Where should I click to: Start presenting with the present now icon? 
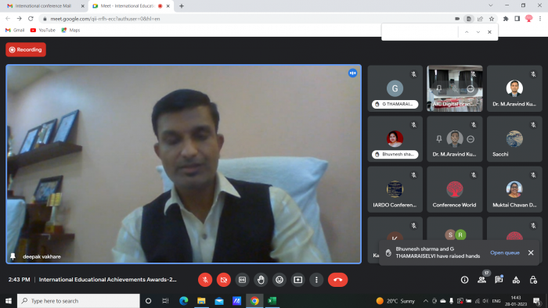pyautogui.click(x=297, y=280)
